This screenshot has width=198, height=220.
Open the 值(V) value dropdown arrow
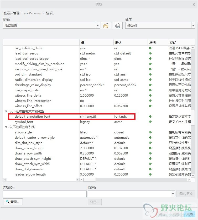173,194
